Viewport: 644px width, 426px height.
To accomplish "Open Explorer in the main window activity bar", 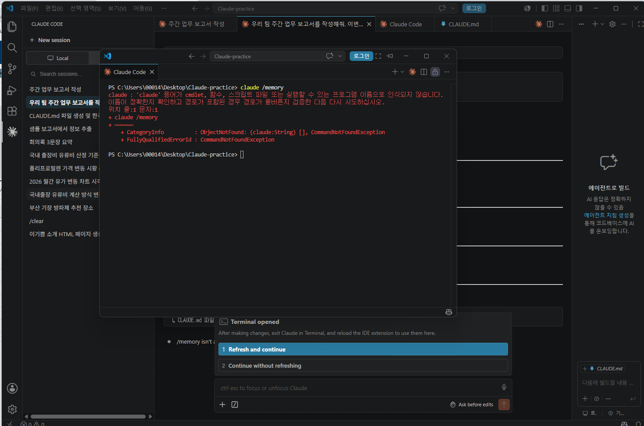I will click(12, 27).
